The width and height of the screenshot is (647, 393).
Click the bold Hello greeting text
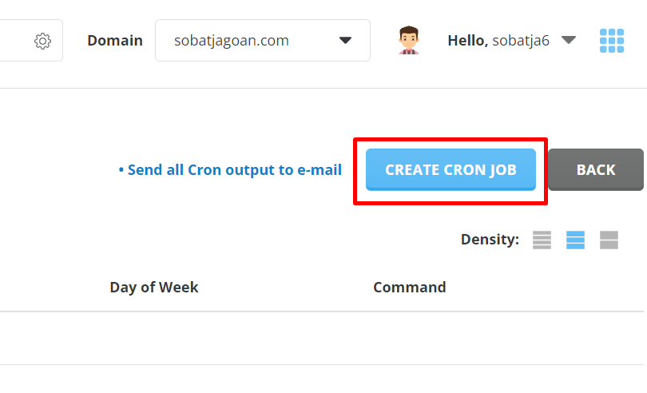(x=468, y=41)
